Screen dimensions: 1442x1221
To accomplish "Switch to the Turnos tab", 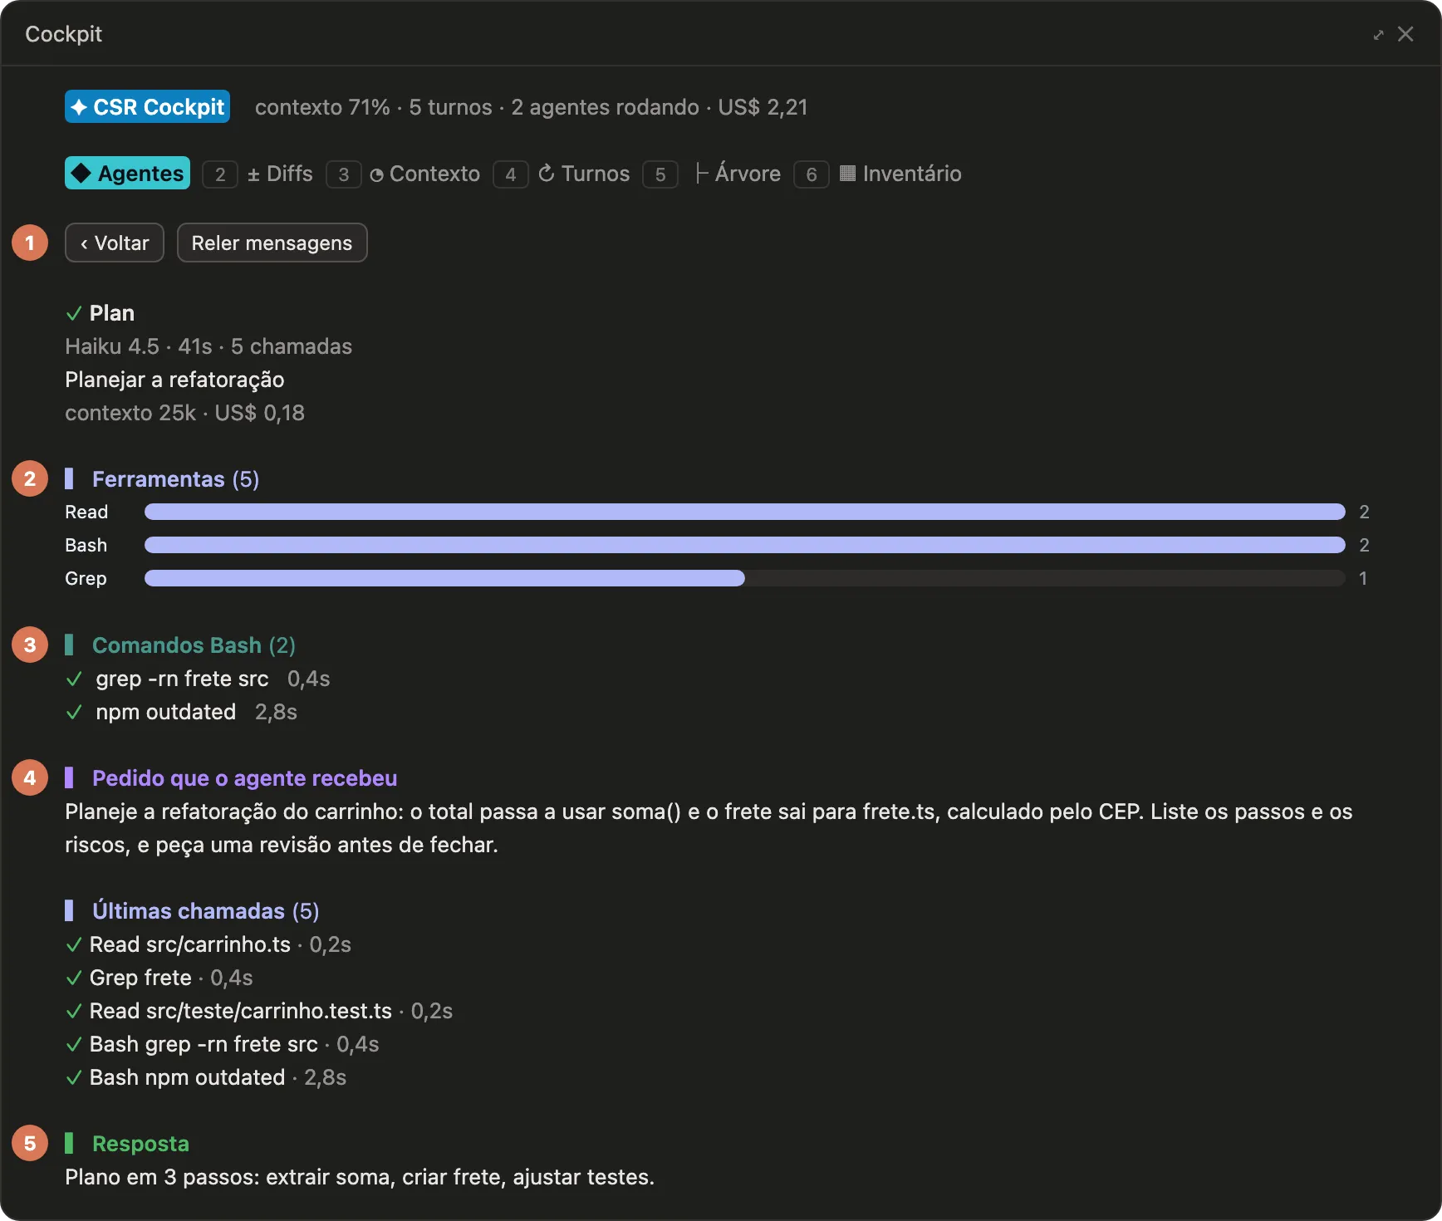I will coord(584,174).
